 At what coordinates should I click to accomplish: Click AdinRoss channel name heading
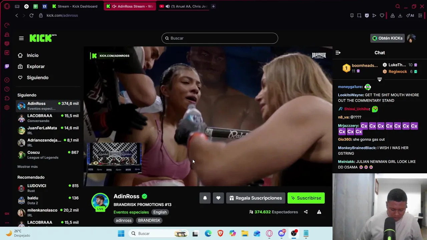click(126, 196)
